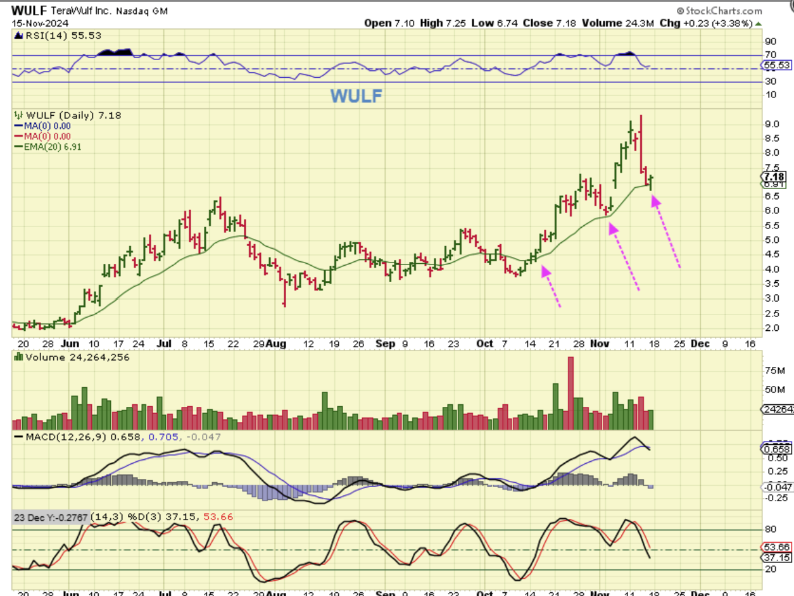Click the MACD(12,26,9) 0.658 panel label
This screenshot has height=596, width=794.
(79, 437)
